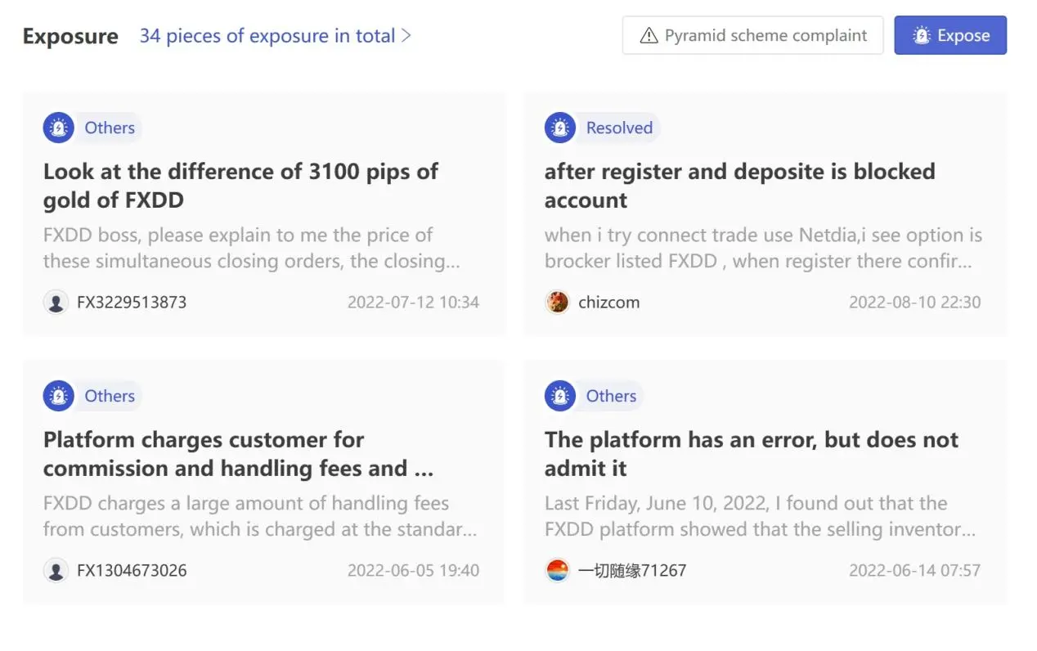The image size is (1037, 651).
Task: Click the Exposure section heading
Action: (70, 37)
